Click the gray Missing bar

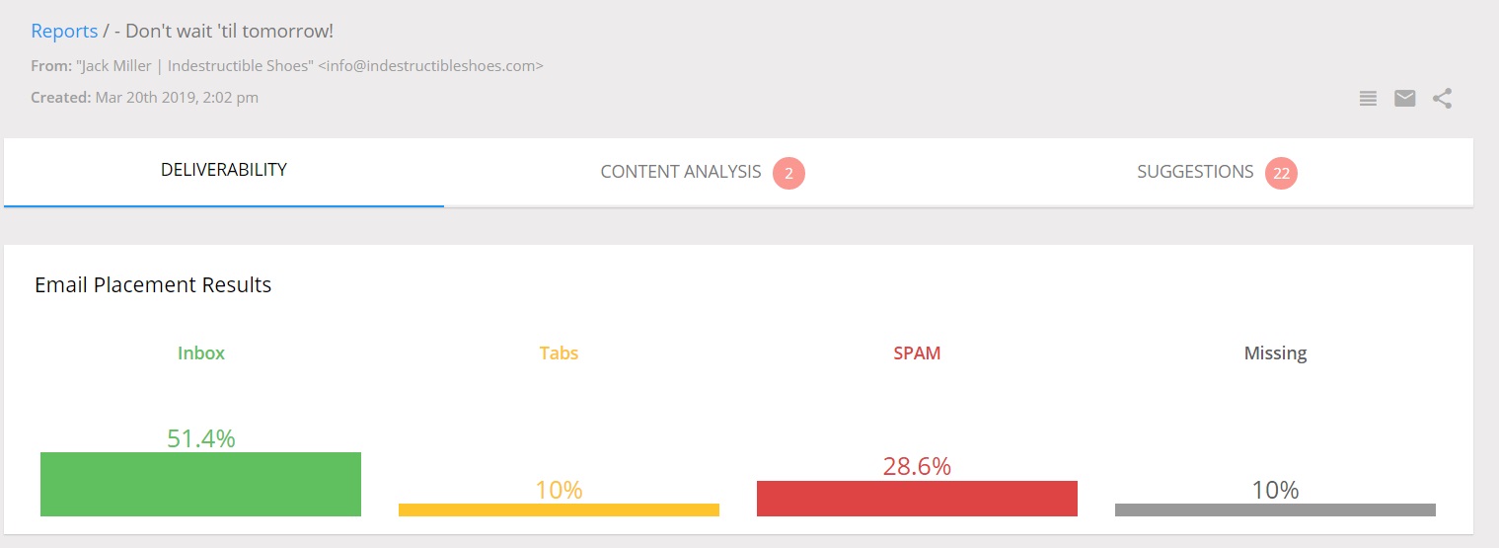1275,509
